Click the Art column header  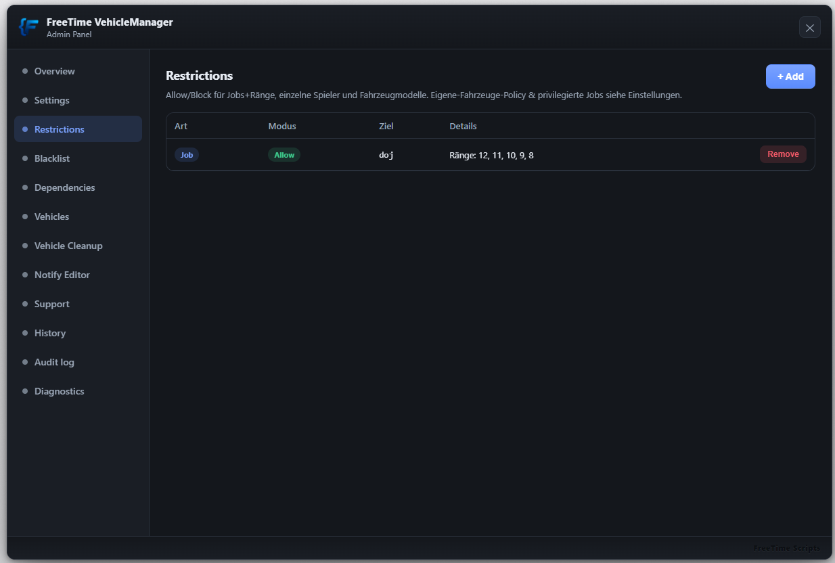tap(181, 127)
